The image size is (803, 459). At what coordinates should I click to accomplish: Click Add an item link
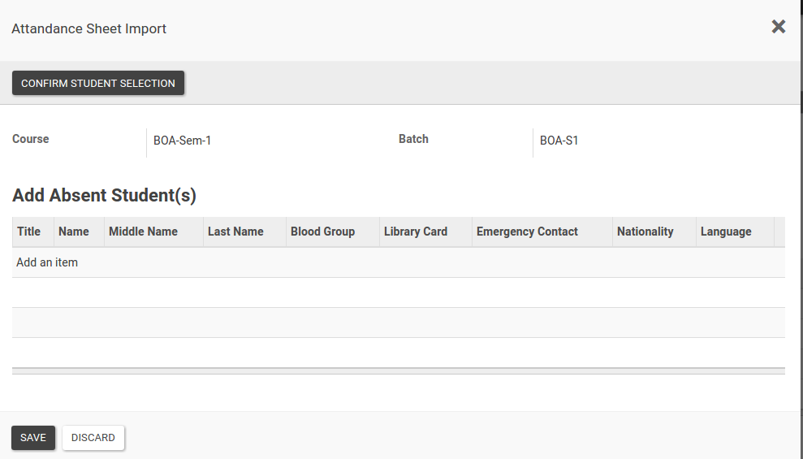pos(47,262)
